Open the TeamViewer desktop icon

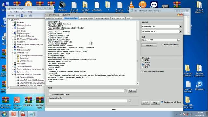pyautogui.click(x=154, y=5)
